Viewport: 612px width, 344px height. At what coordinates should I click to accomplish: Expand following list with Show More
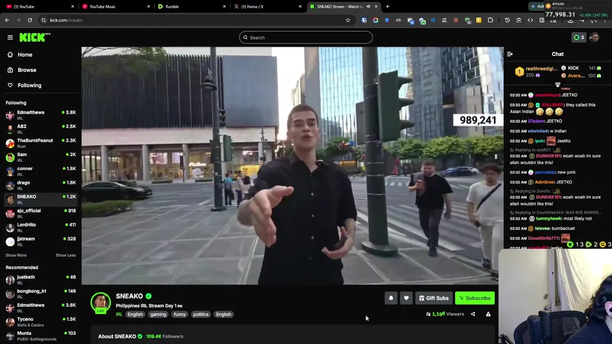[16, 255]
